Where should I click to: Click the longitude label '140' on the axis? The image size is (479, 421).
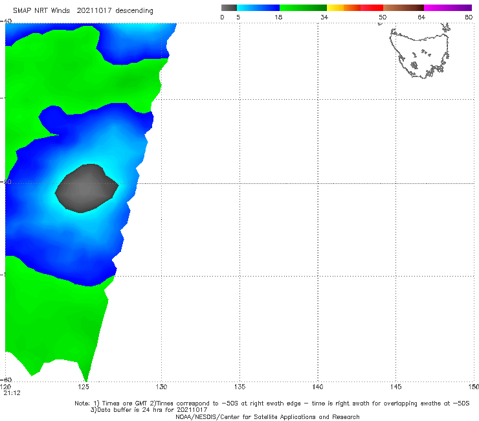click(x=318, y=387)
